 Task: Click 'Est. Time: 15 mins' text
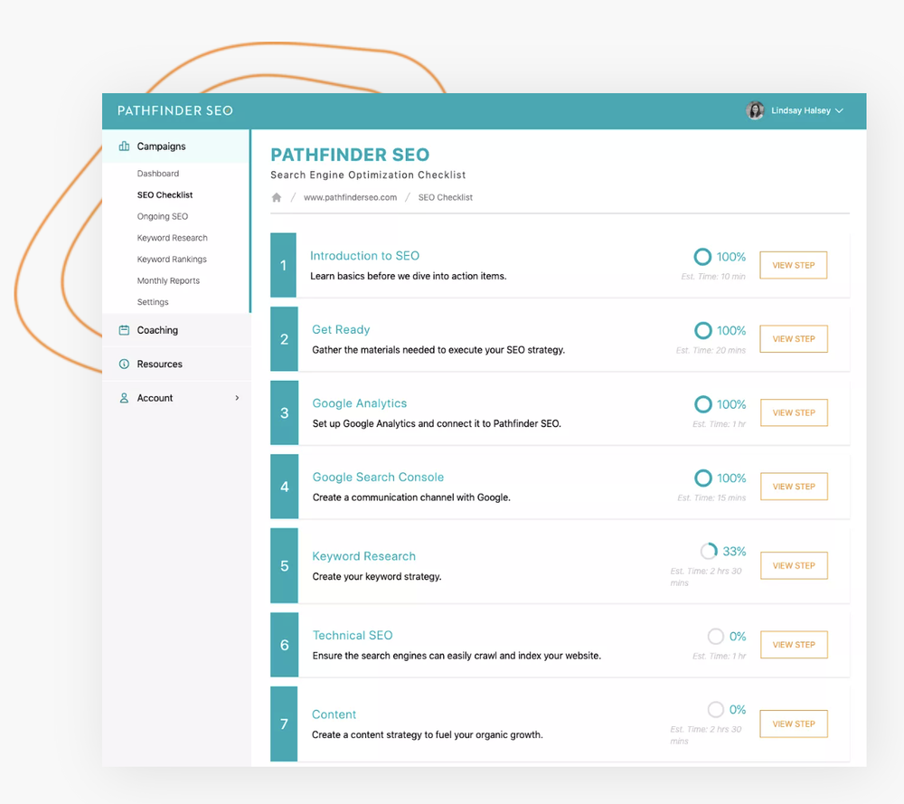click(711, 497)
